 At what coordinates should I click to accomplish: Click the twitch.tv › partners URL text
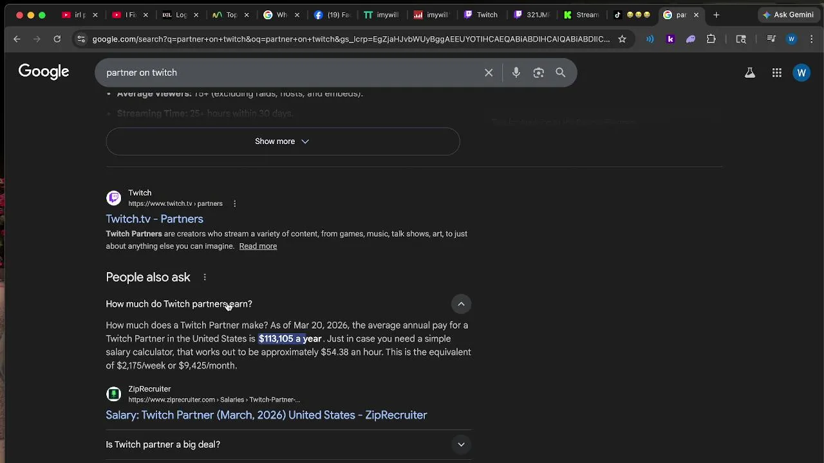point(175,204)
